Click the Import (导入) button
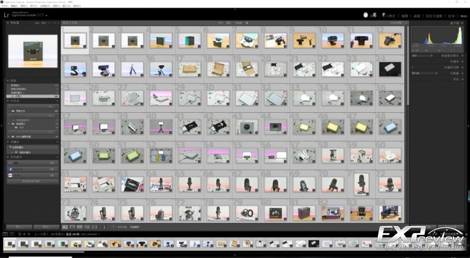The height and width of the screenshot is (258, 470). (18, 227)
